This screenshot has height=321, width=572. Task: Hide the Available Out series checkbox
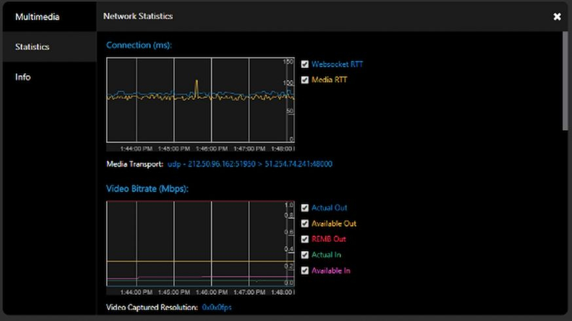(305, 224)
